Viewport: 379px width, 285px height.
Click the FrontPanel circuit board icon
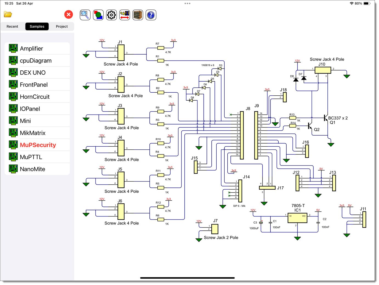pyautogui.click(x=13, y=84)
